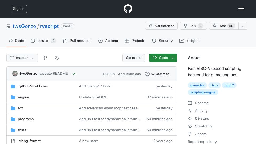Click the 37 minutes ago engine timestamp
Screen dimensions: 256x144
(159, 97)
